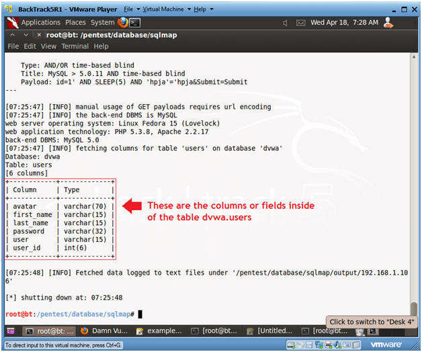Click the Wed Apr 18 7:28 AM clock
Image resolution: width=422 pixels, height=352 pixels.
click(344, 22)
